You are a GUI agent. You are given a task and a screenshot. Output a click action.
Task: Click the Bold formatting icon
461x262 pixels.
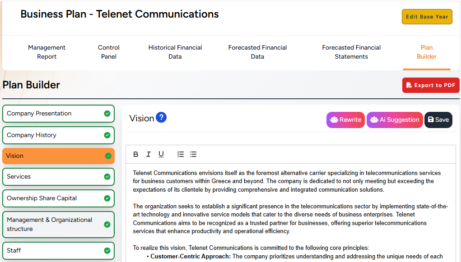[x=135, y=154]
